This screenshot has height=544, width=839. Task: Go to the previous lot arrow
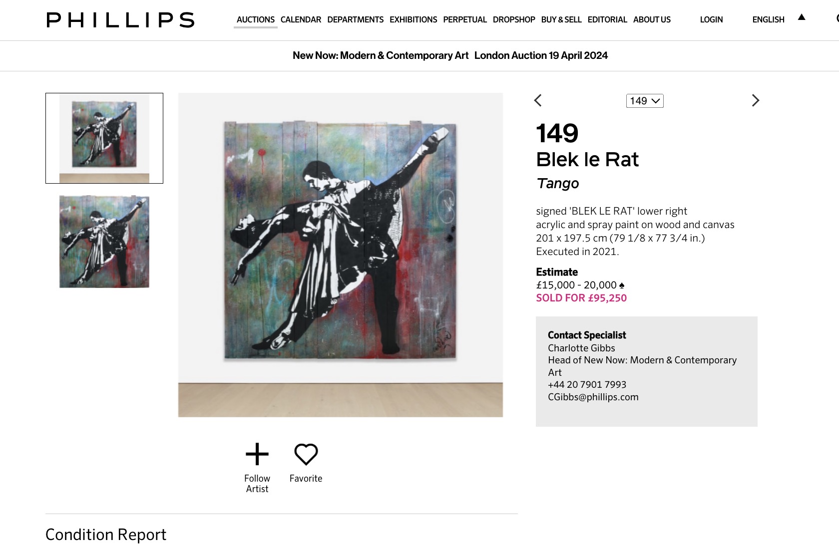click(538, 100)
